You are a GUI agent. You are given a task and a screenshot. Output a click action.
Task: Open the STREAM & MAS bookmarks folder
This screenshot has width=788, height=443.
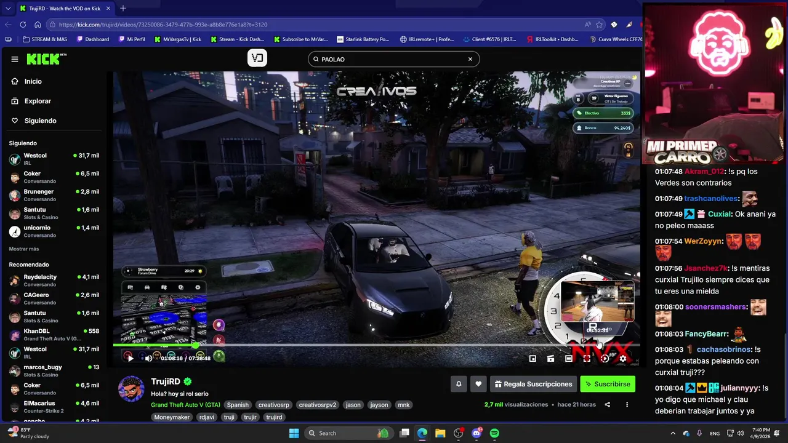(x=44, y=39)
